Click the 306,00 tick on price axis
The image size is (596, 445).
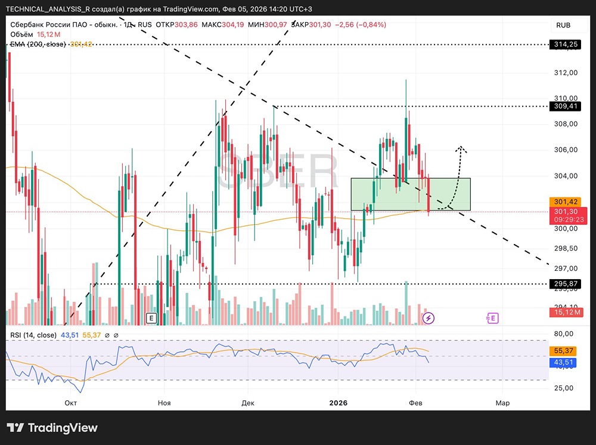tap(566, 150)
